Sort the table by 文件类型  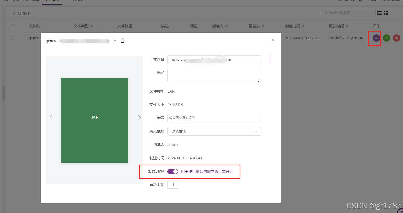point(92,26)
